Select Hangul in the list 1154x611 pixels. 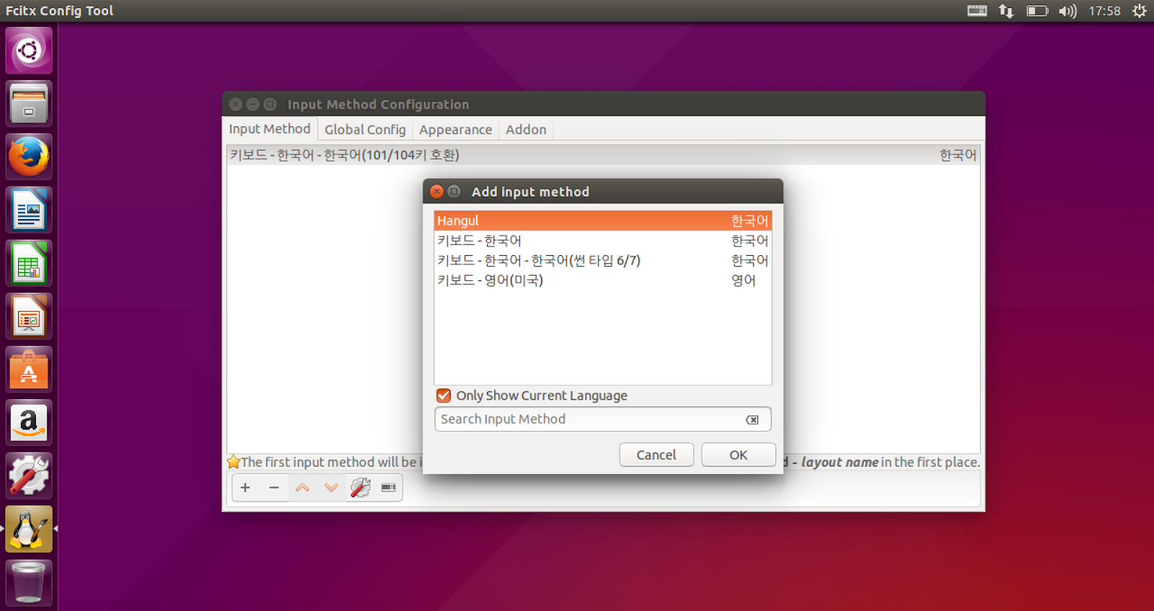point(603,220)
